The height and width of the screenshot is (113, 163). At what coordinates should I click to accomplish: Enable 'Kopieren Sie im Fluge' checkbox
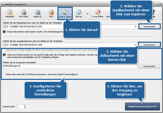[x=4, y=50]
